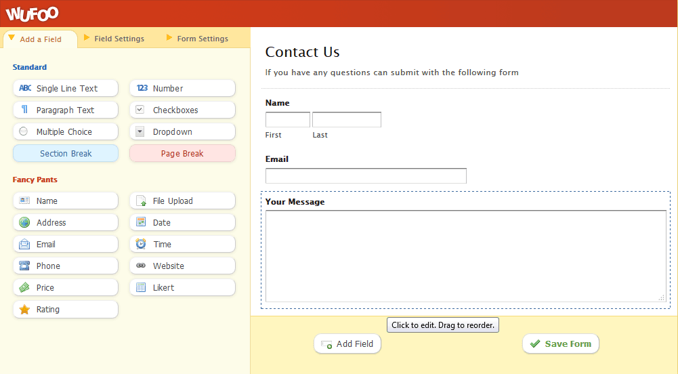The width and height of the screenshot is (678, 374).
Task: Click the File Upload icon
Action: (x=141, y=201)
